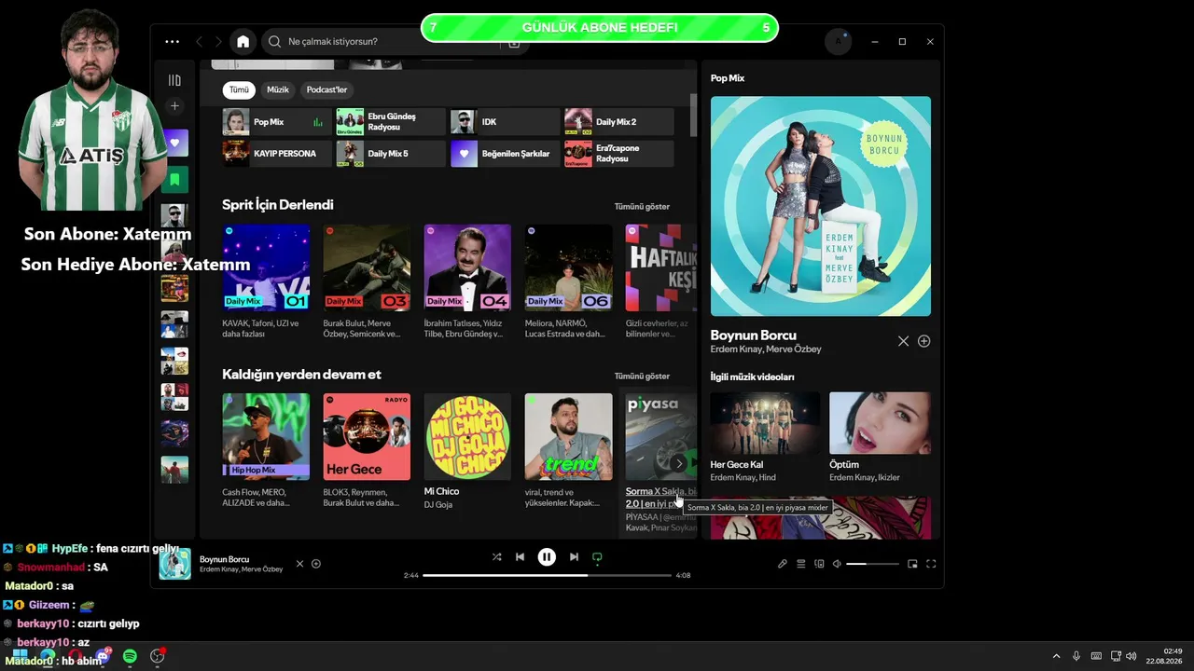Go back with the left arrow
1194x671 pixels.
199,42
